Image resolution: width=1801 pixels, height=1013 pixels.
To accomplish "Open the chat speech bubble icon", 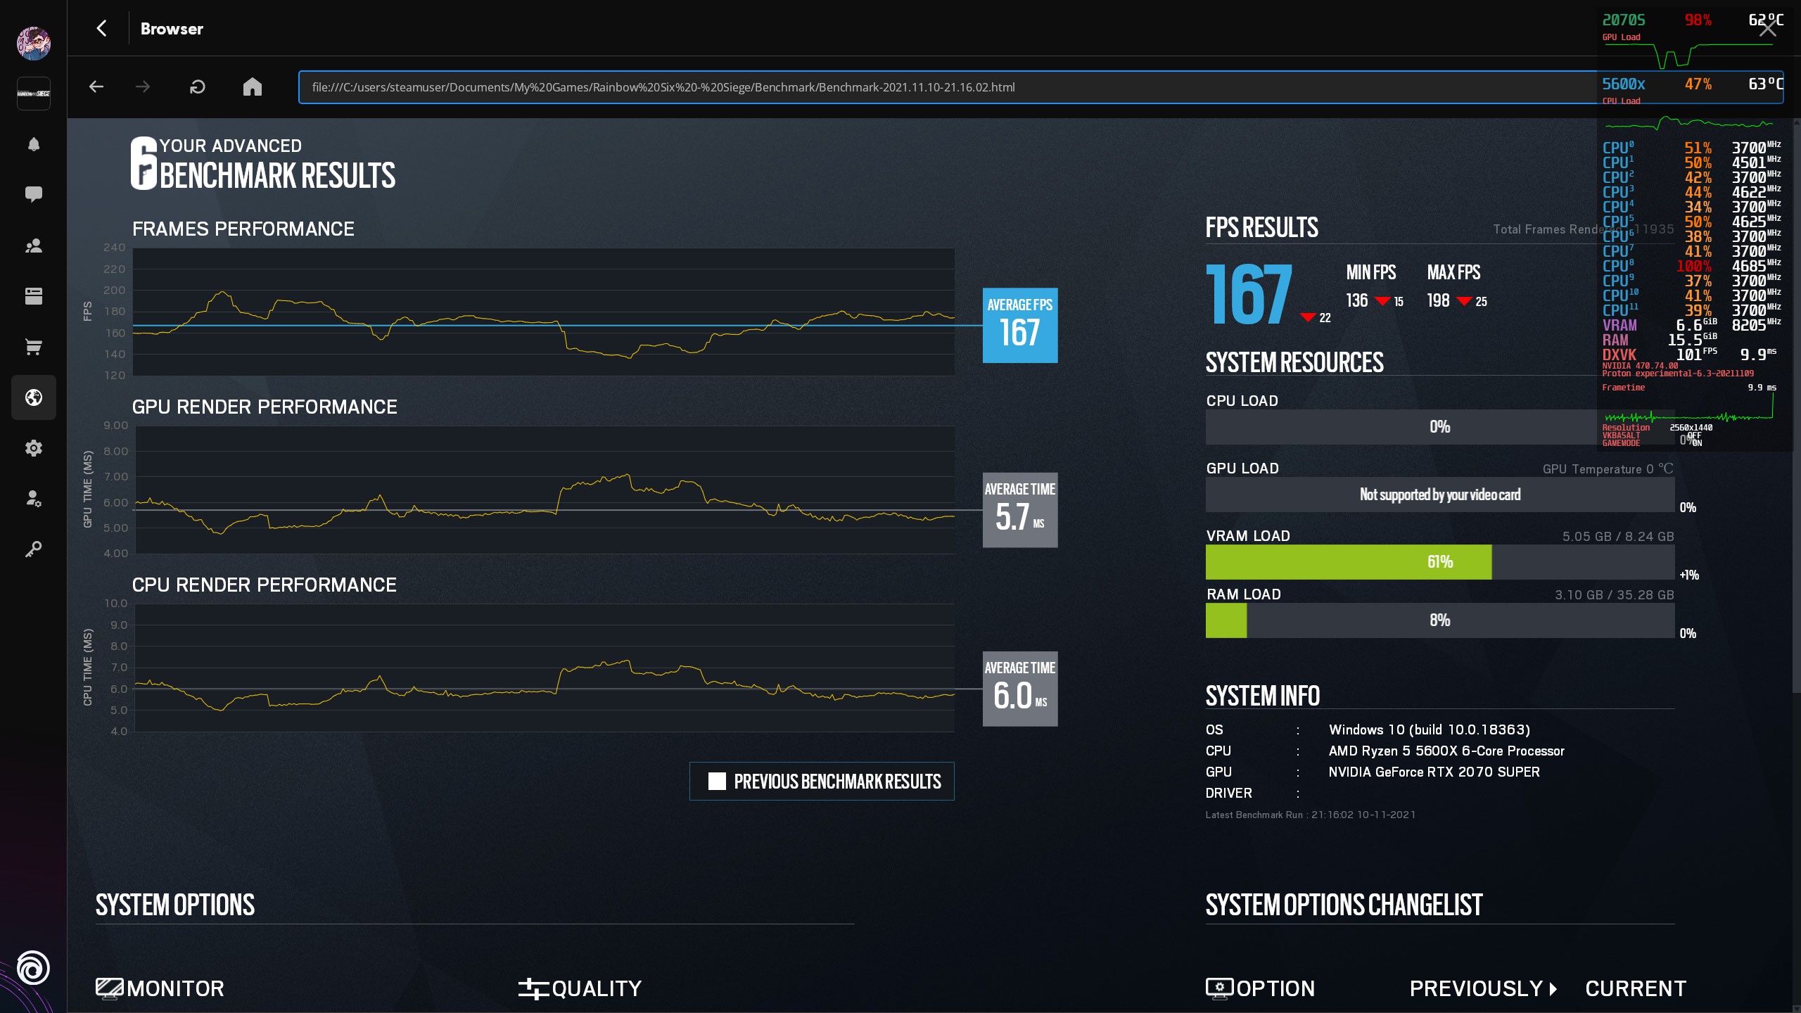I will (x=34, y=194).
